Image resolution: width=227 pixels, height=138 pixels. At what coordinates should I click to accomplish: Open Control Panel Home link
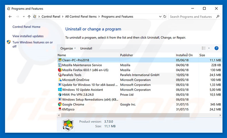point(26,27)
